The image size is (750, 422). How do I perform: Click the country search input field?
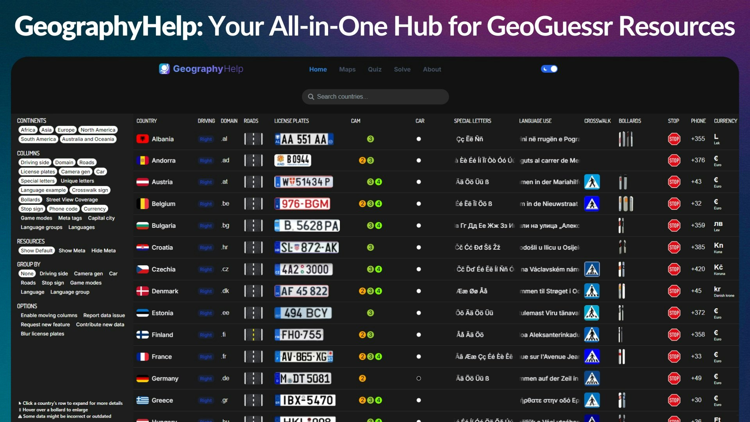375,97
